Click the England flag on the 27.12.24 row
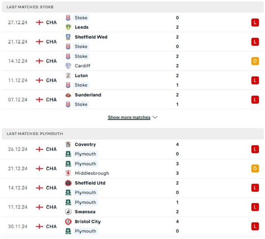 pos(39,22)
